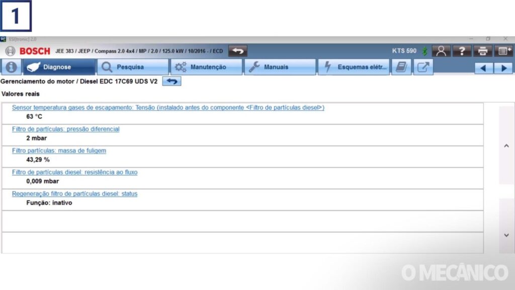Click the Bluetooth status icon near KTS 590

(424, 51)
